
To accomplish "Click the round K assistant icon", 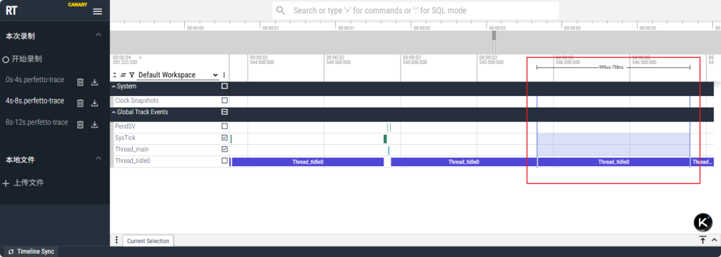I will coord(702,222).
